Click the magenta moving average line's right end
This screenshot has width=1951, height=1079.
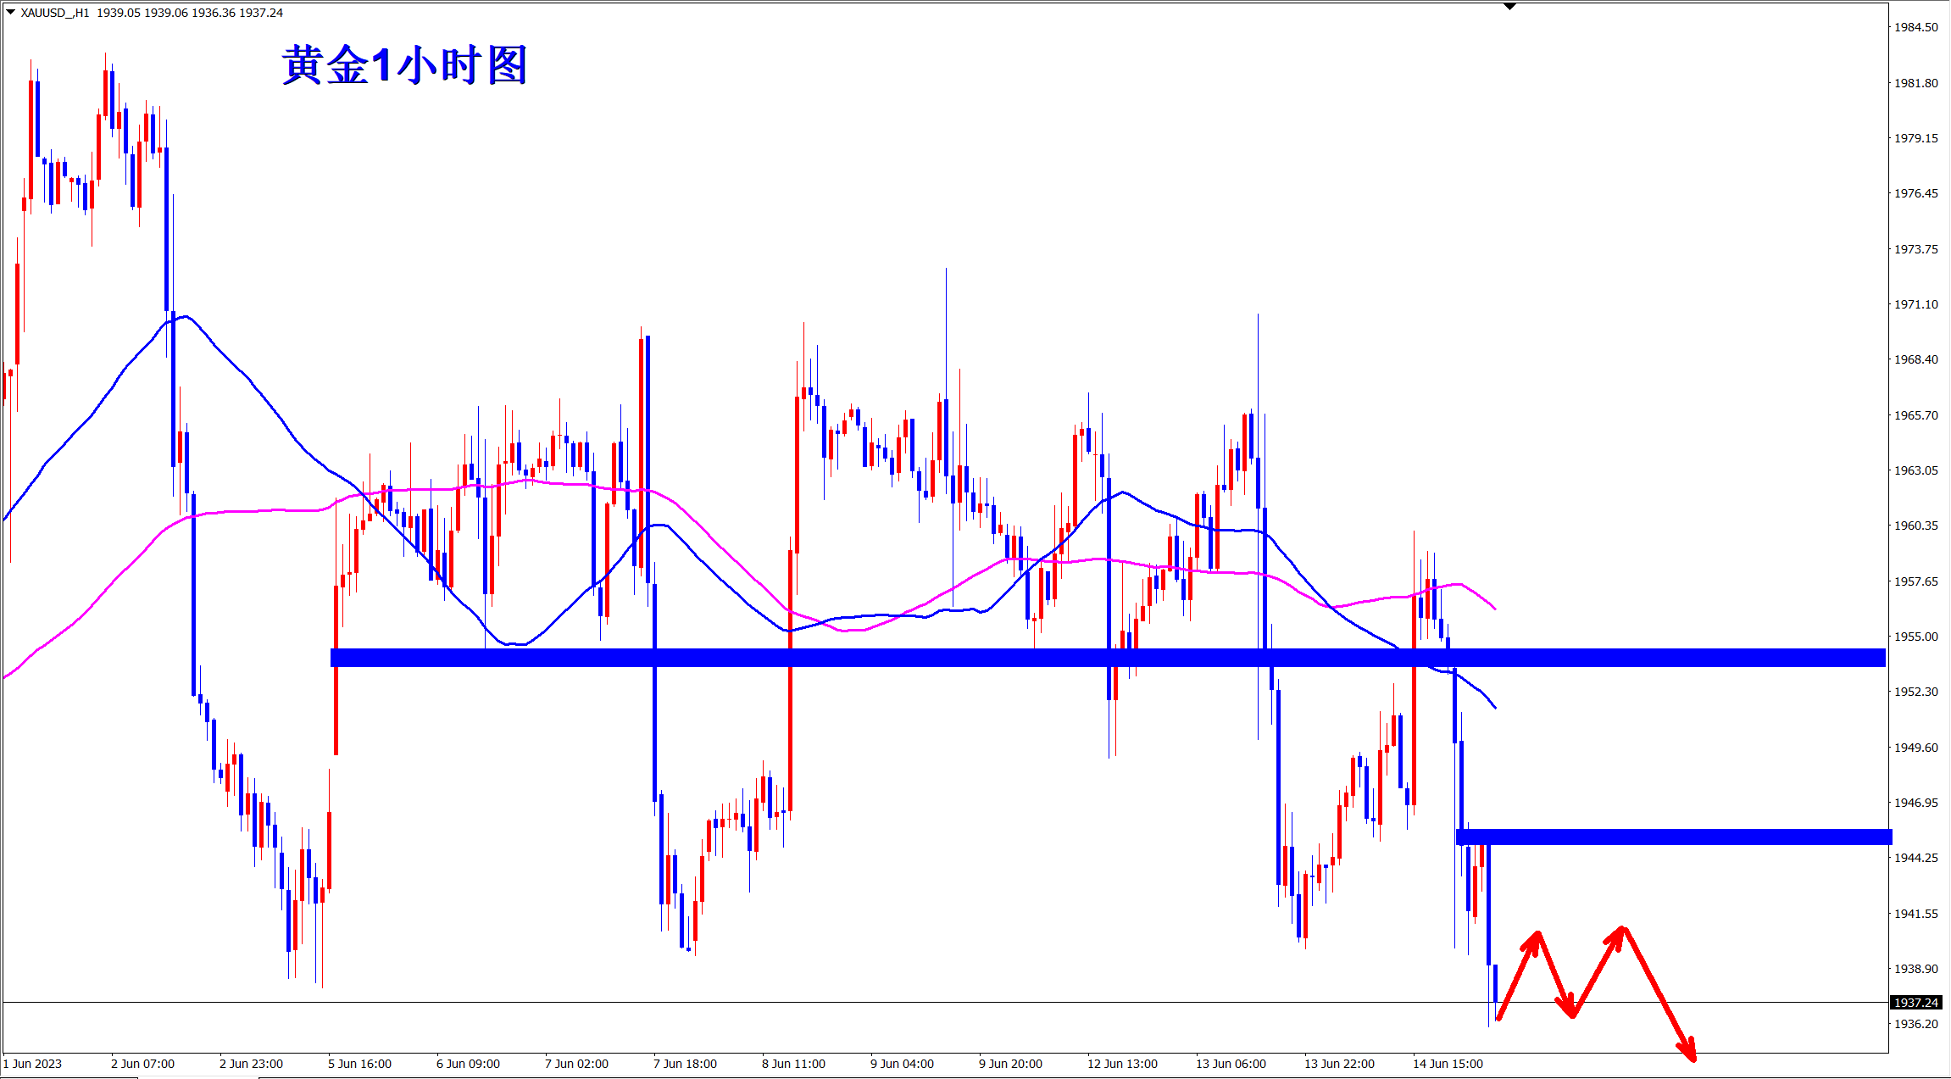click(x=1494, y=608)
